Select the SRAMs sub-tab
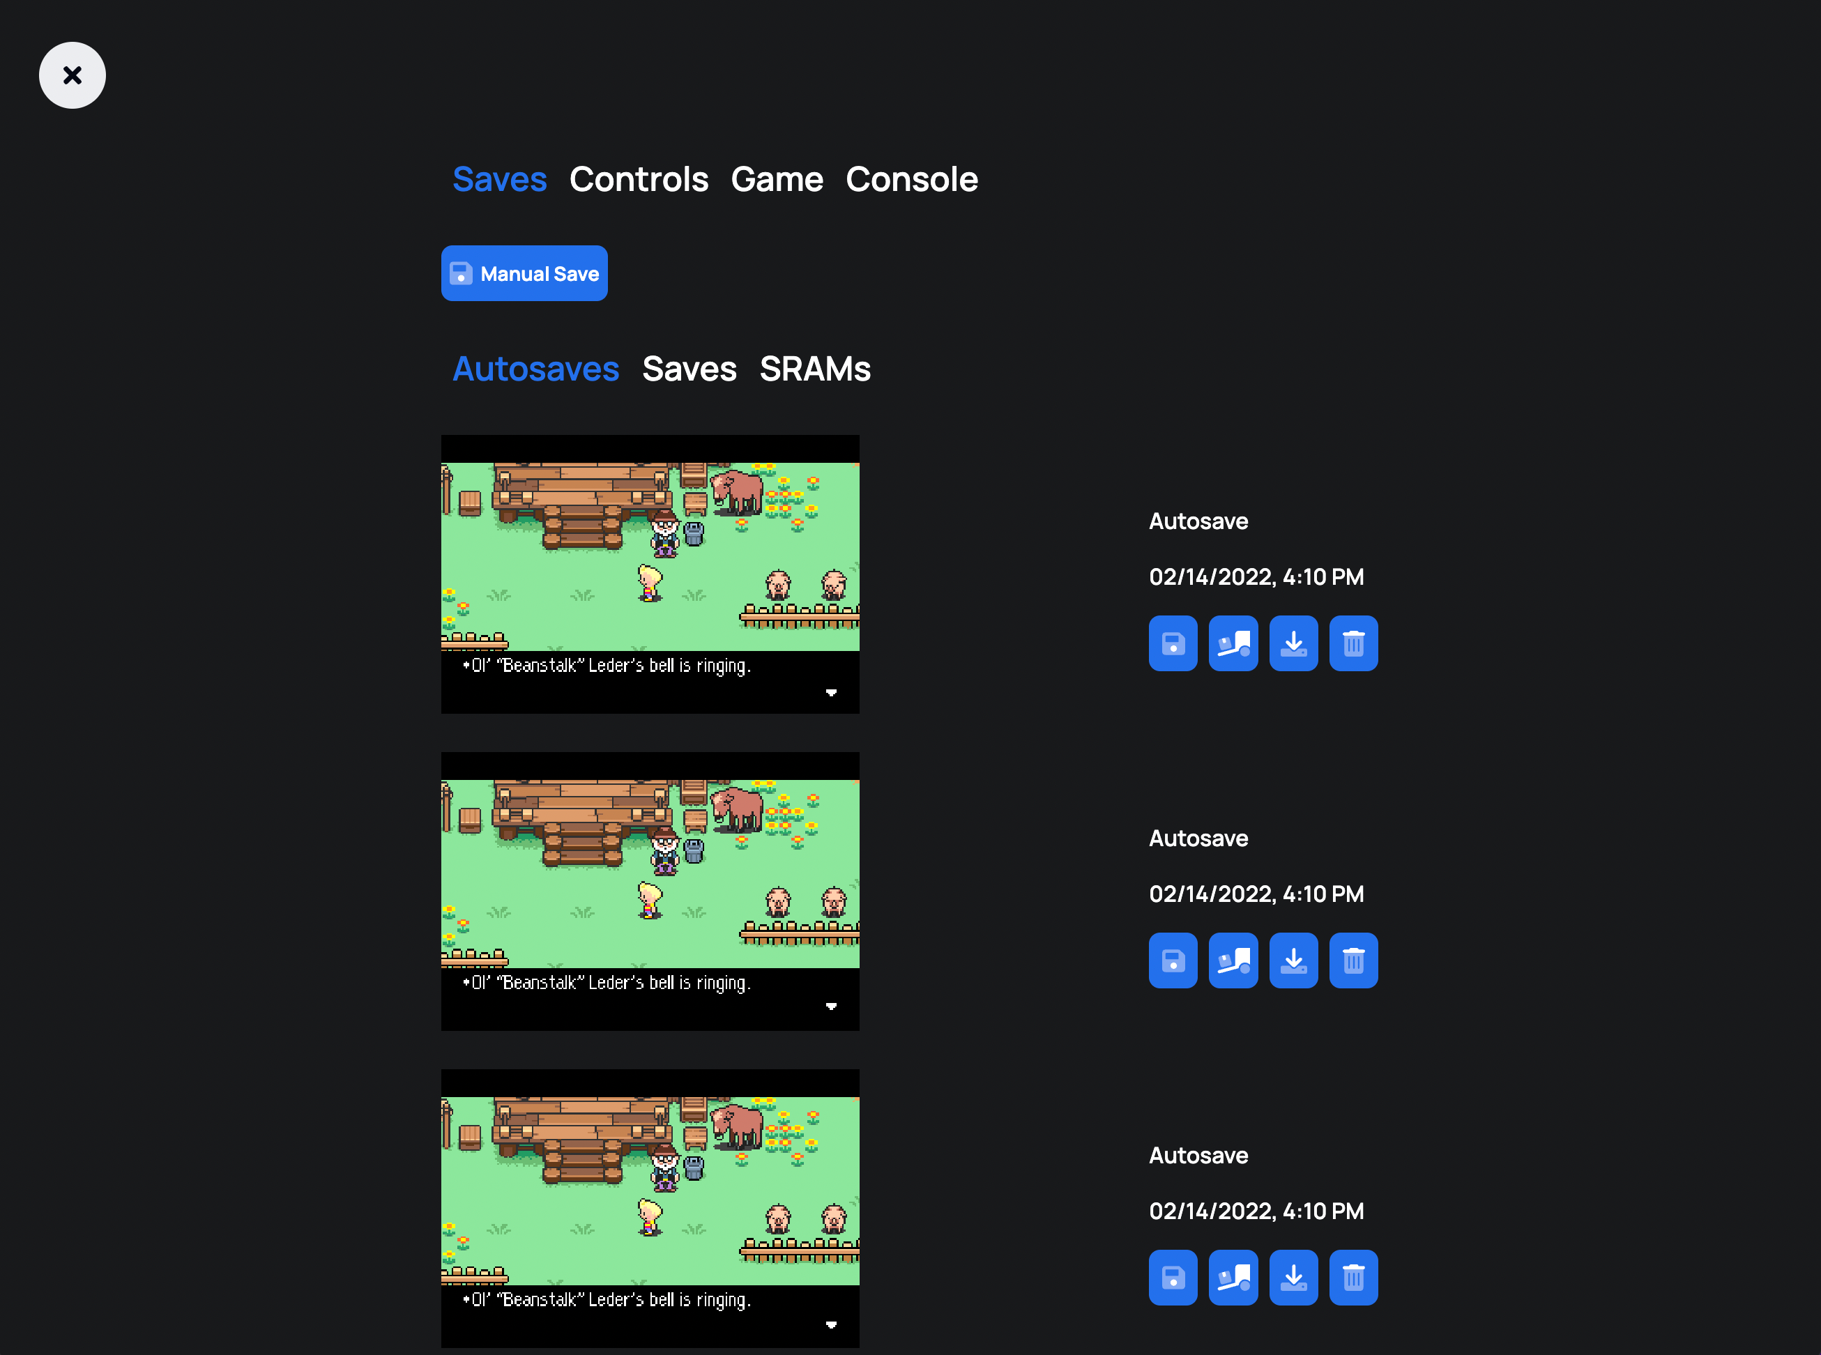The width and height of the screenshot is (1821, 1355). 814,369
